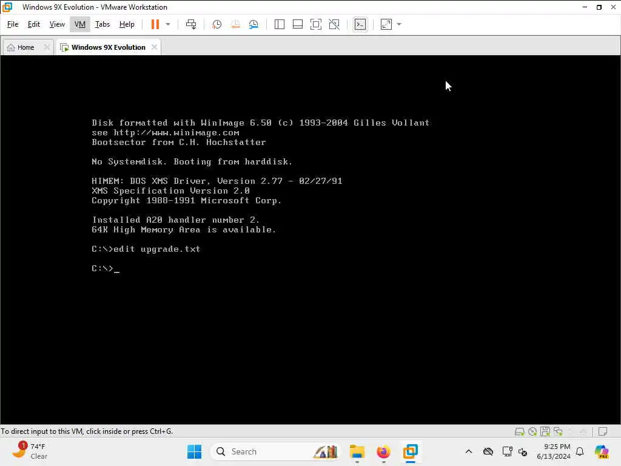Viewport: 621px width, 466px height.
Task: Open File Explorer from the taskbar
Action: click(357, 451)
